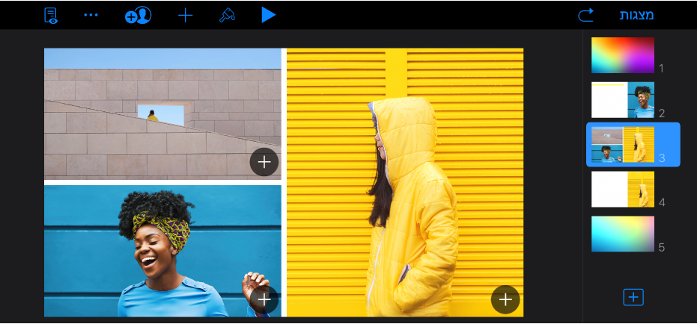
Task: Replace the laughing woman photo via plus button
Action: pos(264,299)
